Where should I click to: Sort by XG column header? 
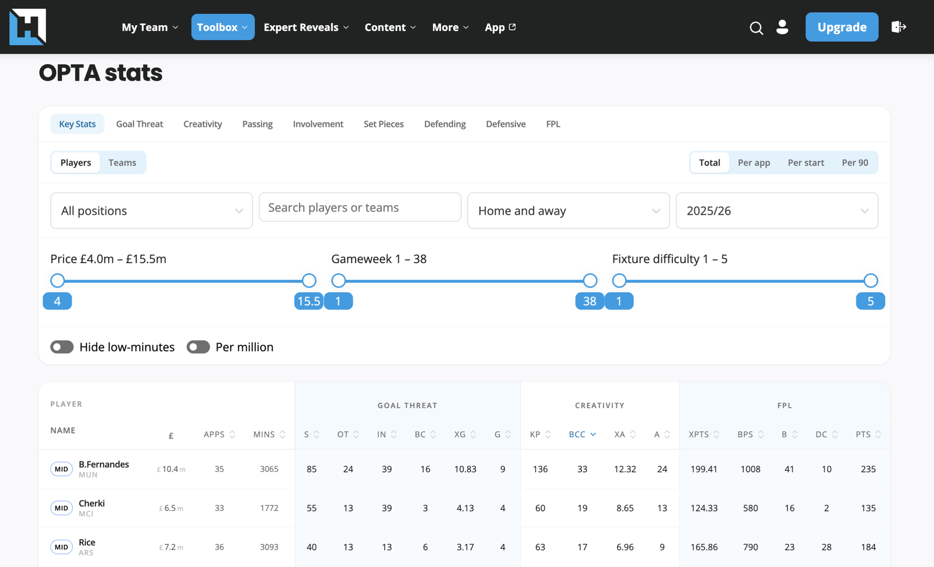465,435
